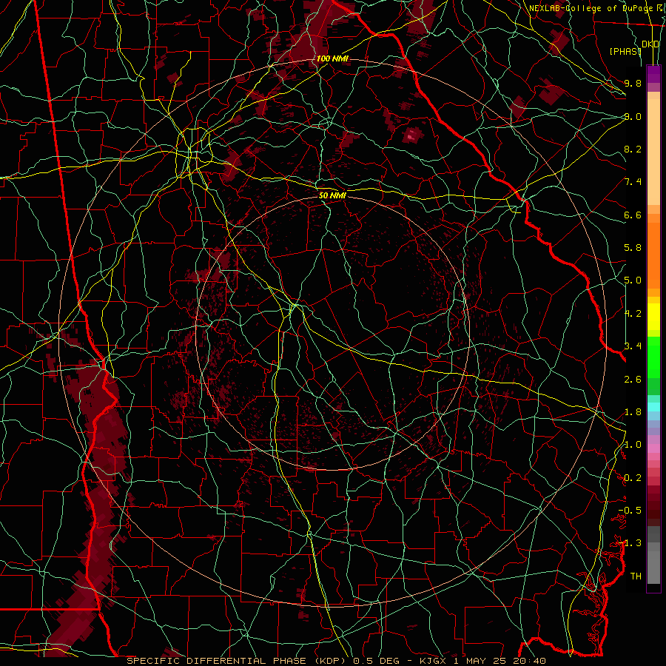Click the 7.4 value on color scale
Image resolution: width=666 pixels, height=666 pixels.
point(633,182)
